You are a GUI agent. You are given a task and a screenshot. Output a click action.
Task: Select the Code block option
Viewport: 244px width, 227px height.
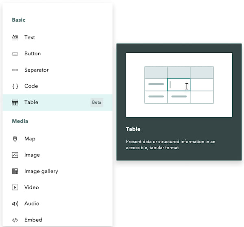(57, 86)
